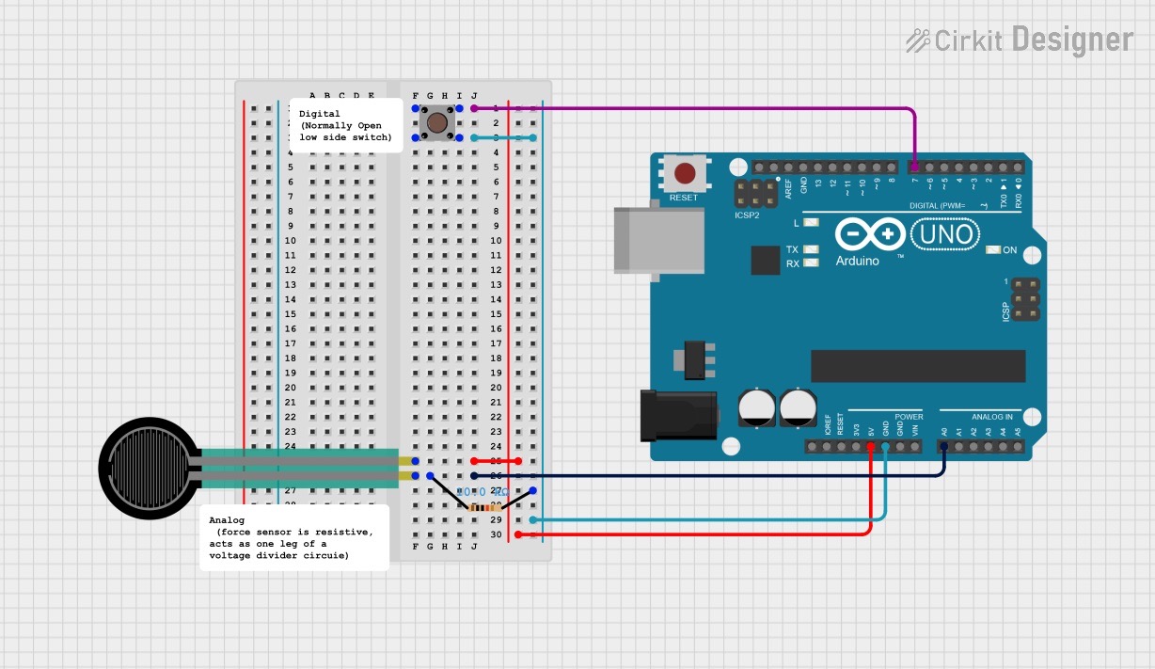
Task: Click the 5V power pin with red wire
Action: pos(871,446)
